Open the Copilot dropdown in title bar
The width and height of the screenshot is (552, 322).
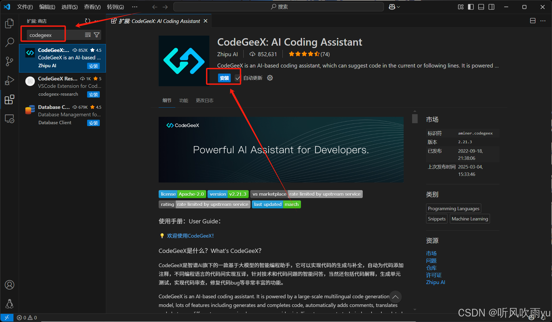394,7
